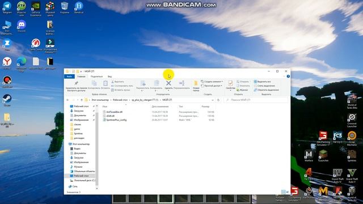
Task: Click the search box in Explorer window
Action: coord(256,100)
